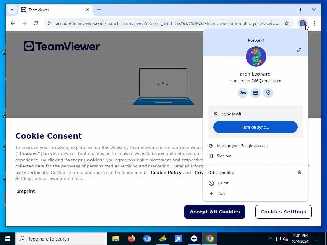Click Google Chrome taskbar icon
Viewport: 327px width, 245px height.
click(209, 239)
